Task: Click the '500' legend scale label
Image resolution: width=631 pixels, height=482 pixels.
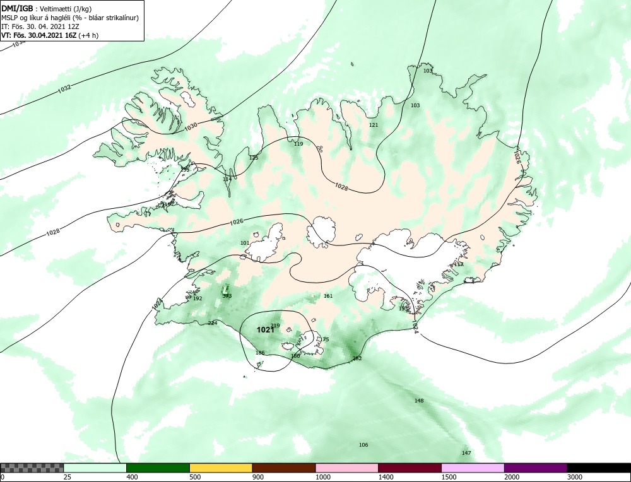Action: [195, 477]
